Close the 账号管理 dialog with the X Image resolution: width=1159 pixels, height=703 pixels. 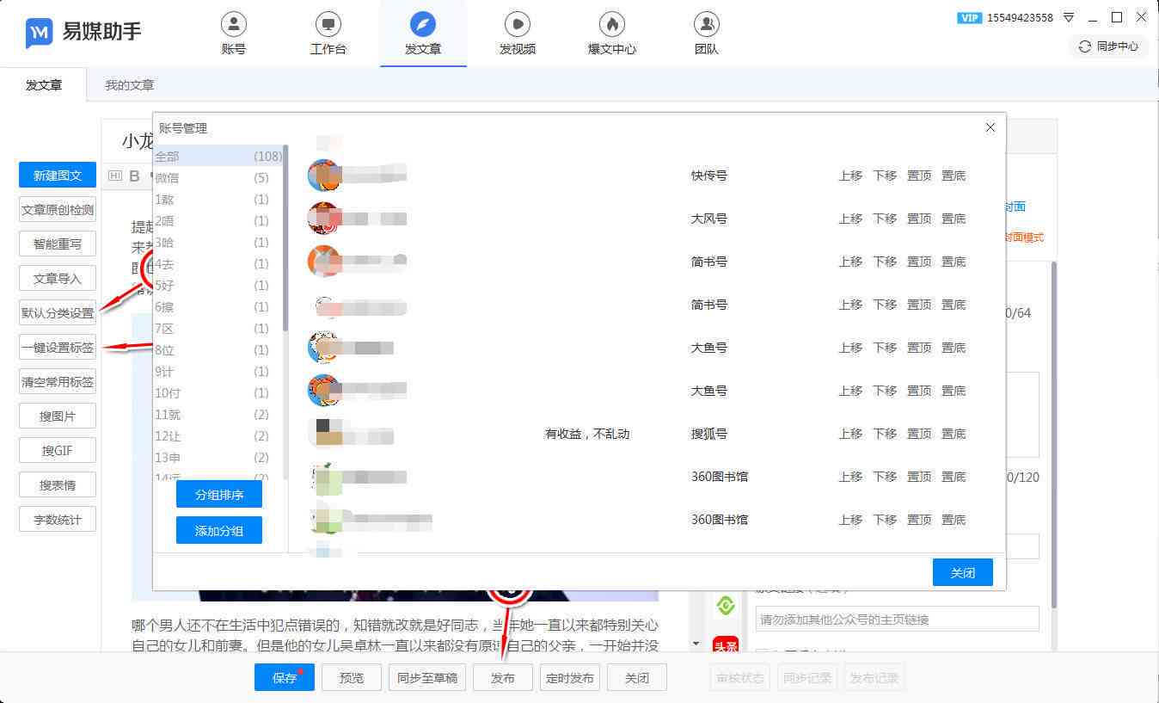pos(990,127)
